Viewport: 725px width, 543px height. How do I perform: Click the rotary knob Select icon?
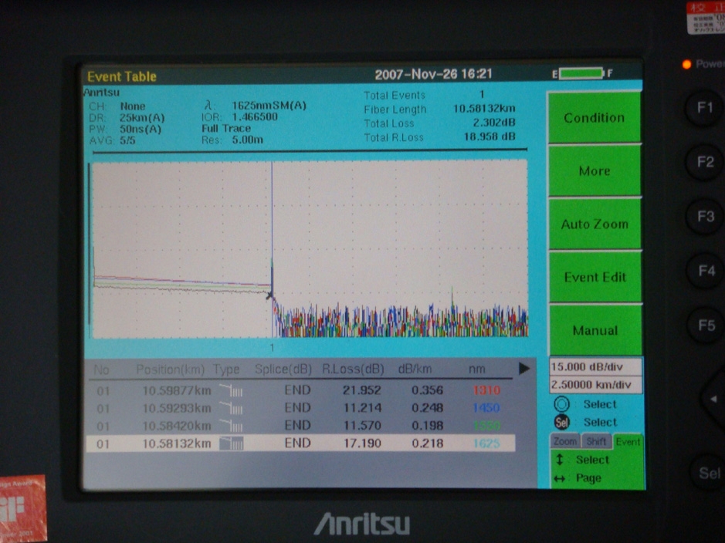coord(562,404)
